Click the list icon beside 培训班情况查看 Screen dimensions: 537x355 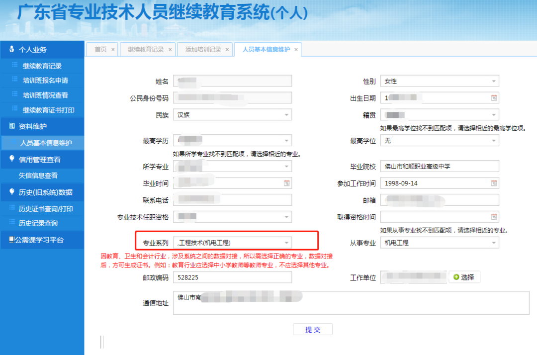click(15, 94)
